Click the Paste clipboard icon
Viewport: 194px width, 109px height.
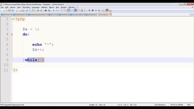(x=33, y=11)
